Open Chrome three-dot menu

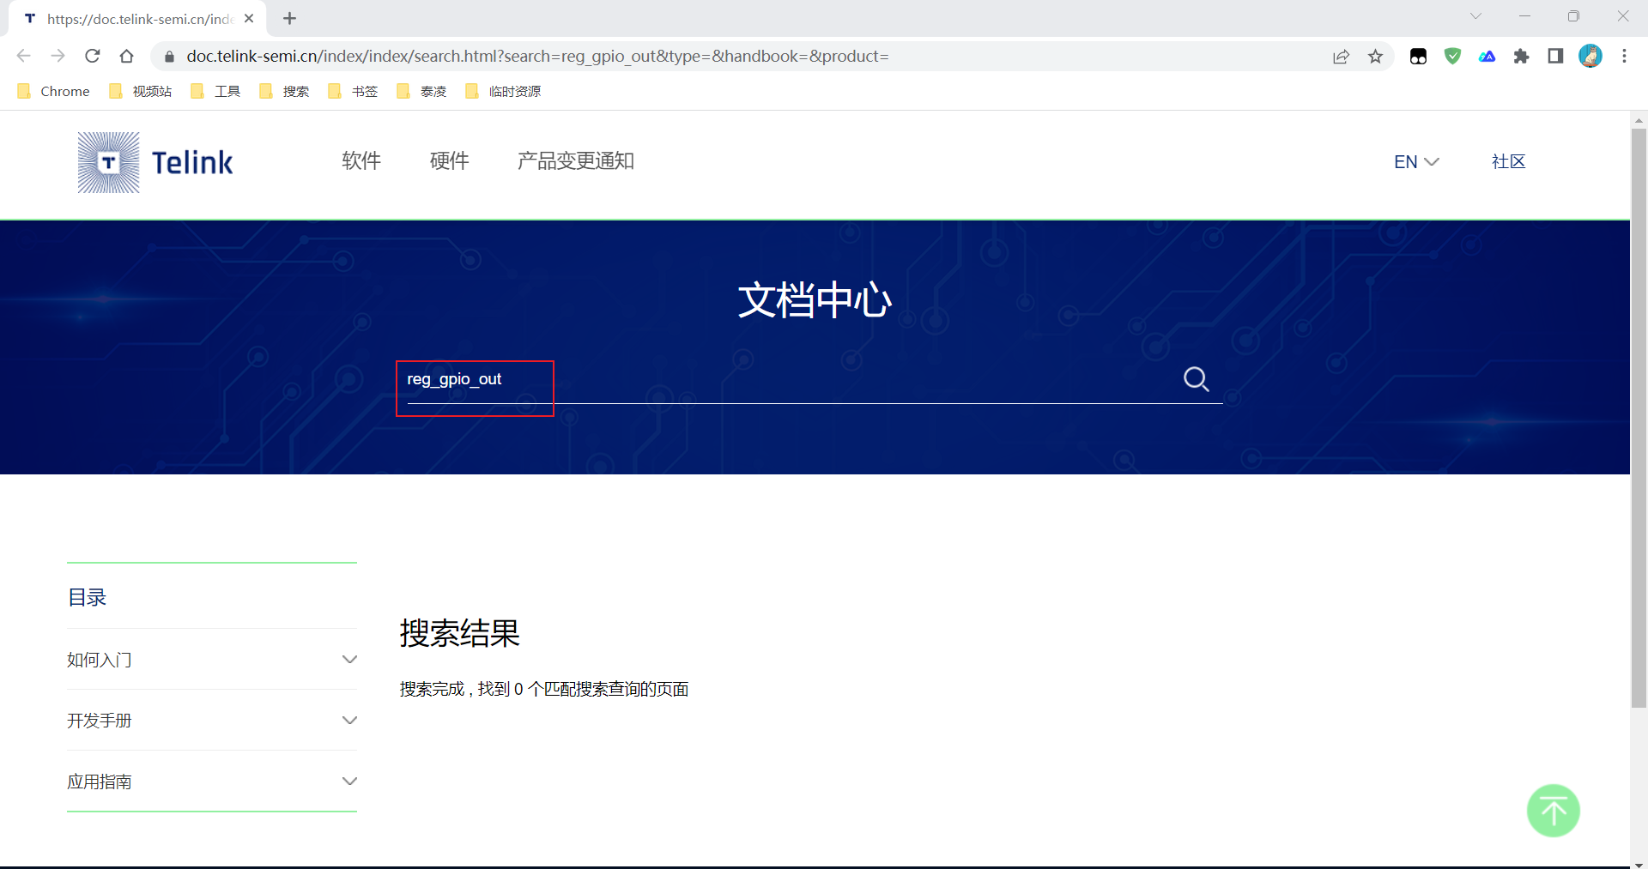[1624, 57]
